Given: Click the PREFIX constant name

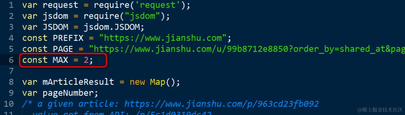Looking at the screenshot, I should point(68,38).
